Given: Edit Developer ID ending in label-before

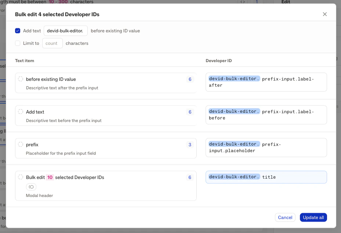Looking at the screenshot, I should (266, 115).
